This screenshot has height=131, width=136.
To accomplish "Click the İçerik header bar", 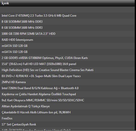I will [67, 3].
